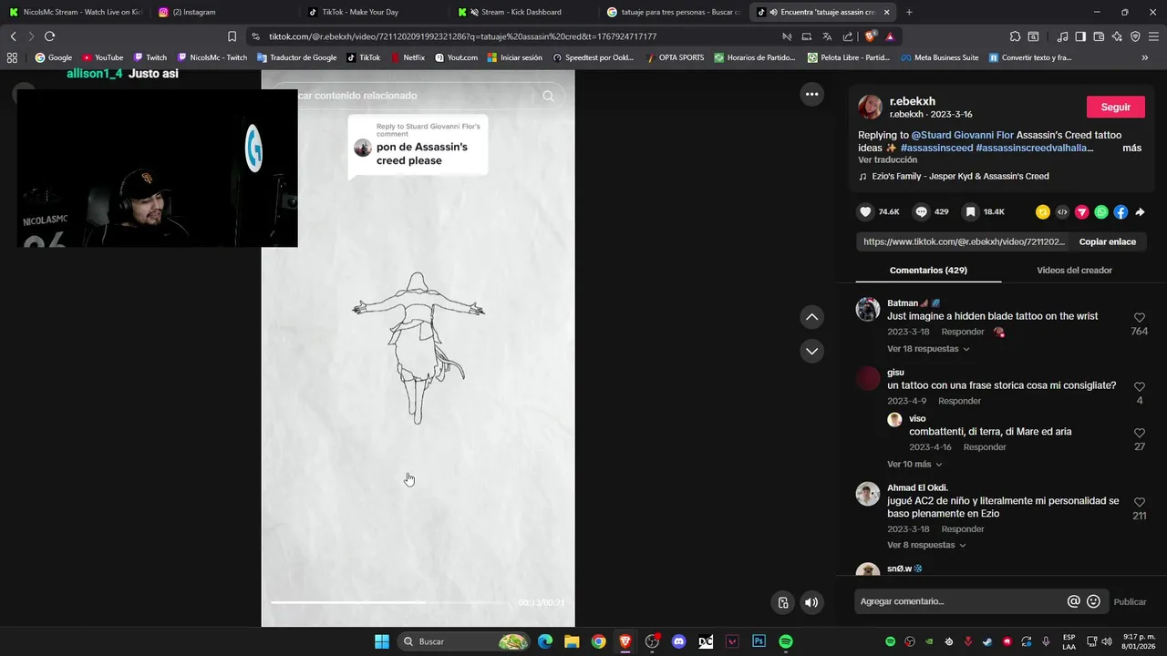This screenshot has height=656, width=1167.
Task: Save video with the bookmark icon
Action: 971,211
